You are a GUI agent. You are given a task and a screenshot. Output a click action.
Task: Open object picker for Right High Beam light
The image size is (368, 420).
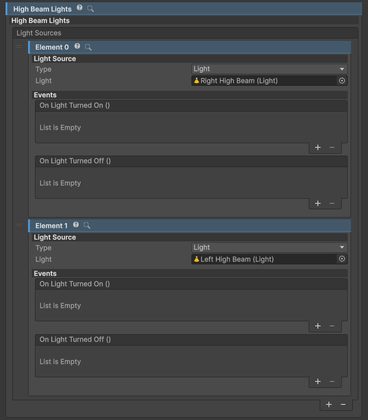[x=342, y=81]
